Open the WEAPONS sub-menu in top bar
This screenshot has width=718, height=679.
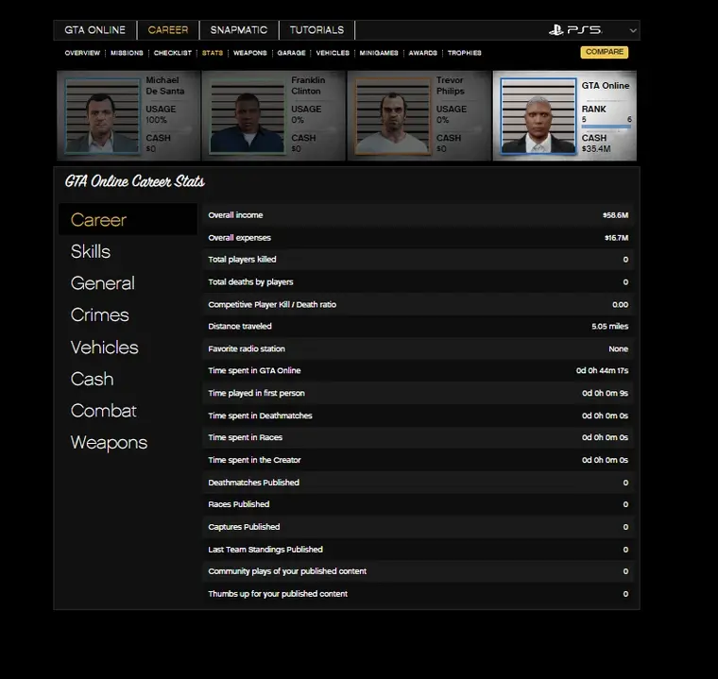[x=250, y=53]
